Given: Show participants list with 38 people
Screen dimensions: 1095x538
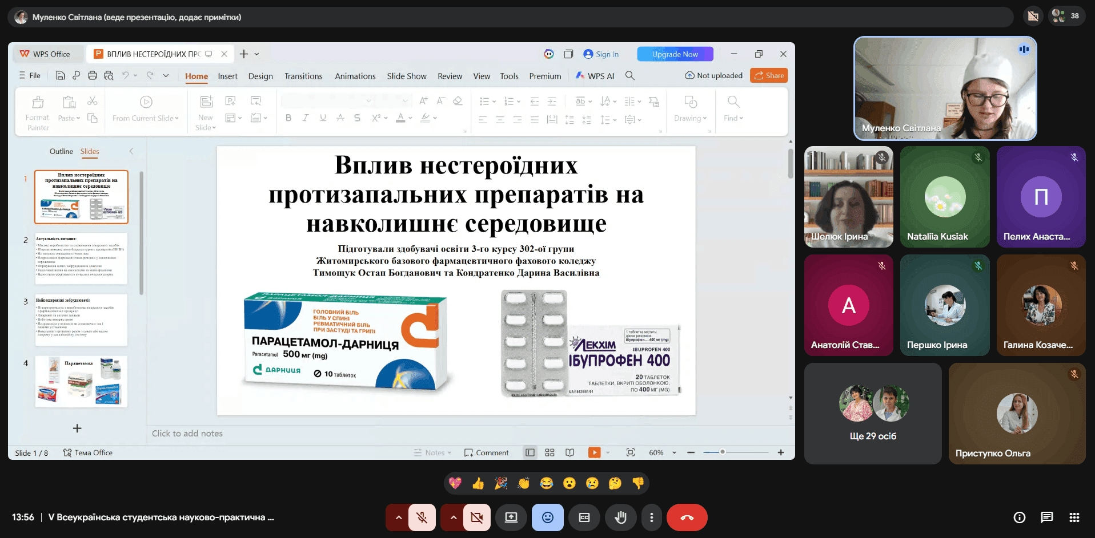Looking at the screenshot, I should coord(1066,16).
